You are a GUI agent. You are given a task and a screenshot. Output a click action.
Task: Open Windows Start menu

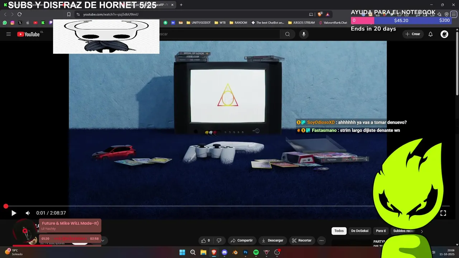click(x=182, y=252)
